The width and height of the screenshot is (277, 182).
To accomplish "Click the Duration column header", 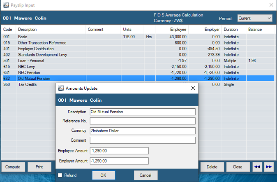I will [234, 29].
